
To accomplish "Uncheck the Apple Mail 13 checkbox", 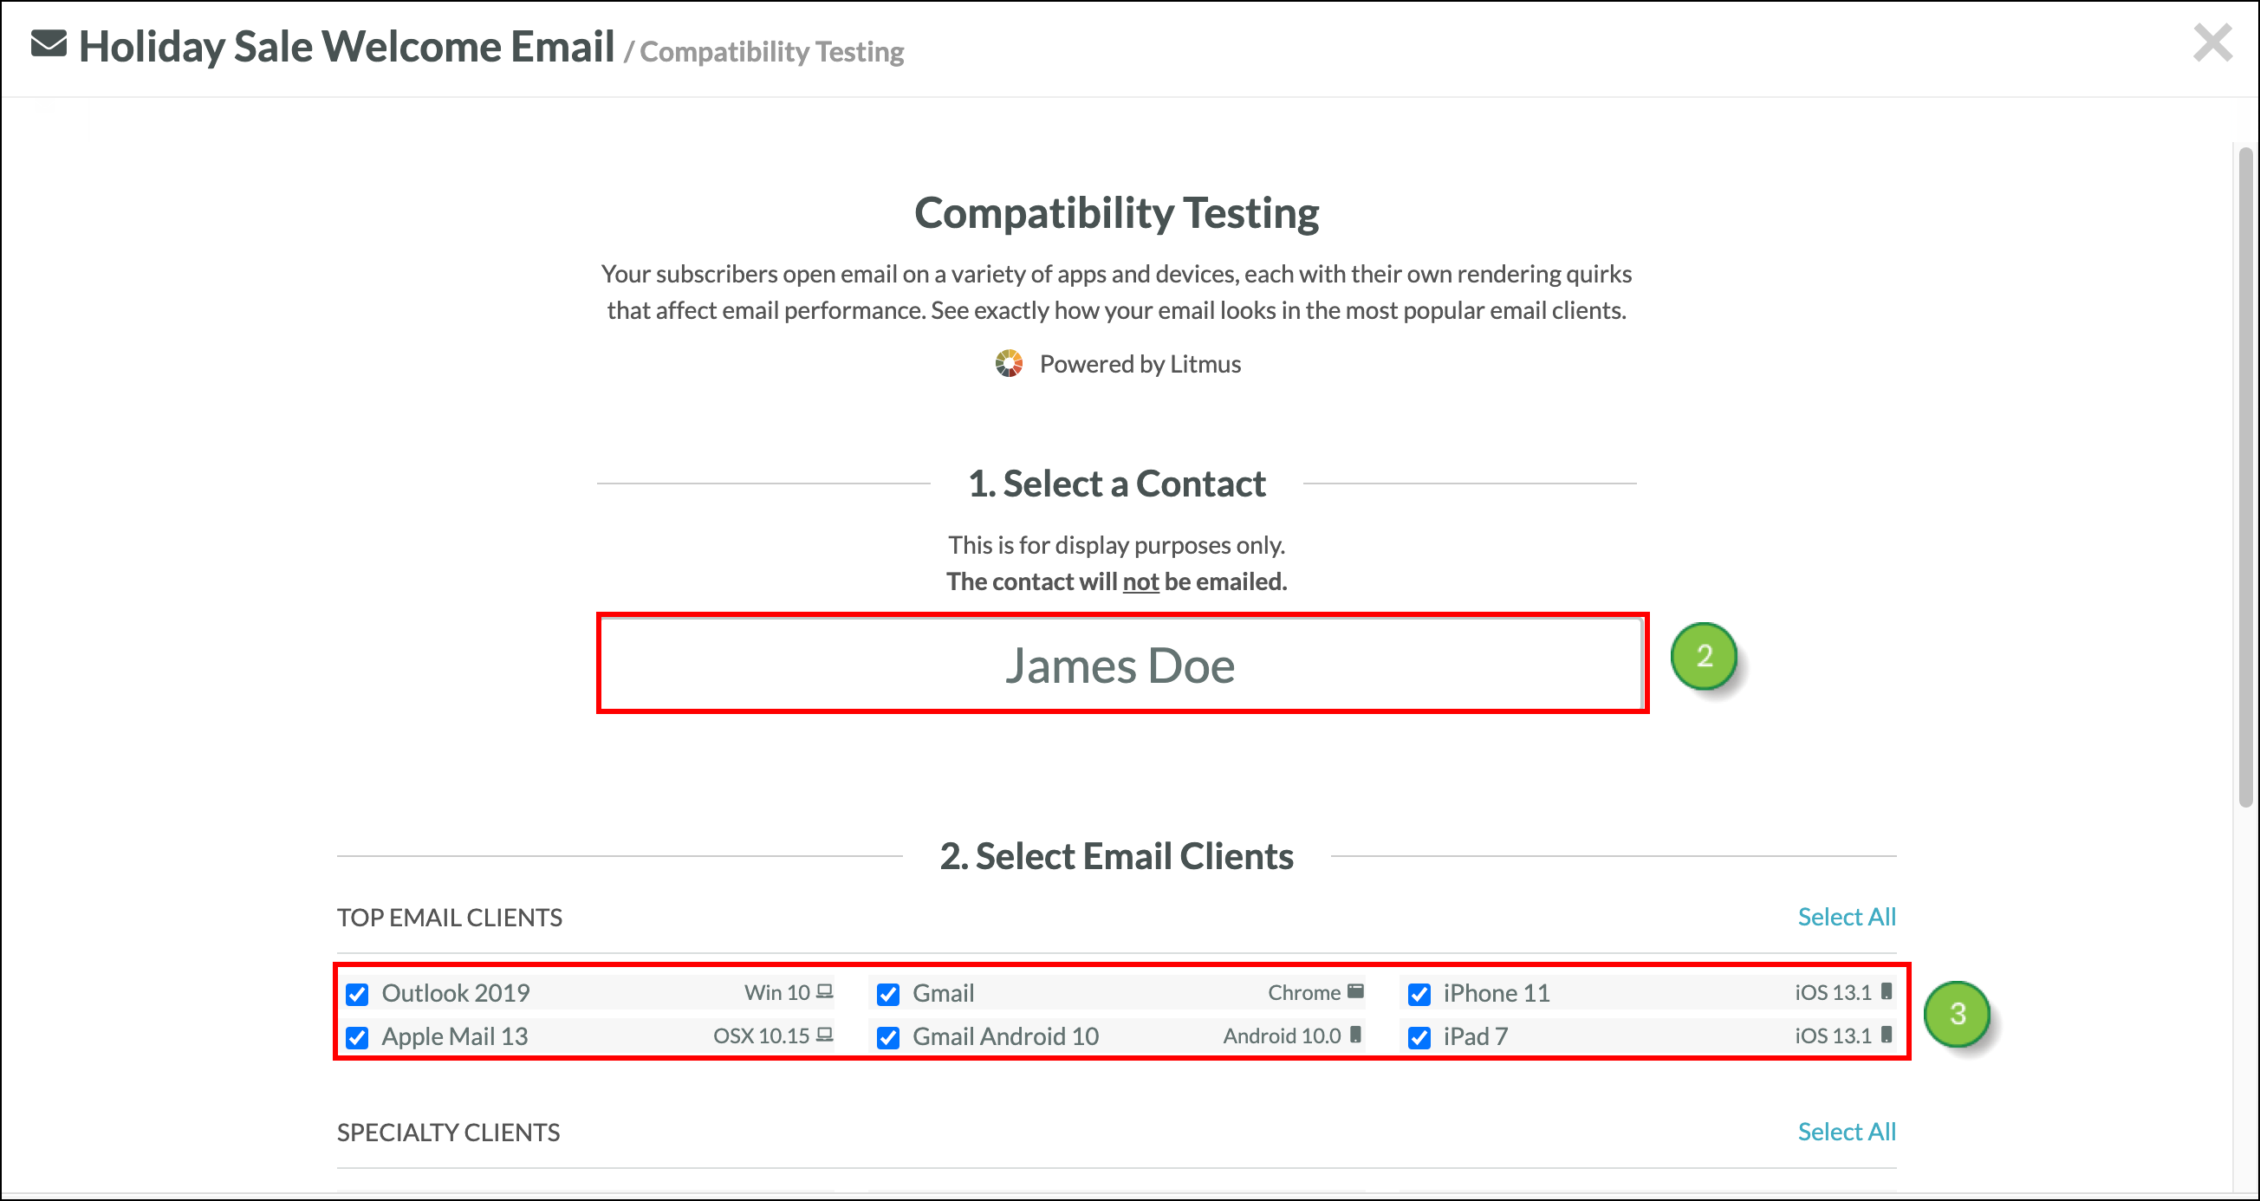I will click(357, 1038).
